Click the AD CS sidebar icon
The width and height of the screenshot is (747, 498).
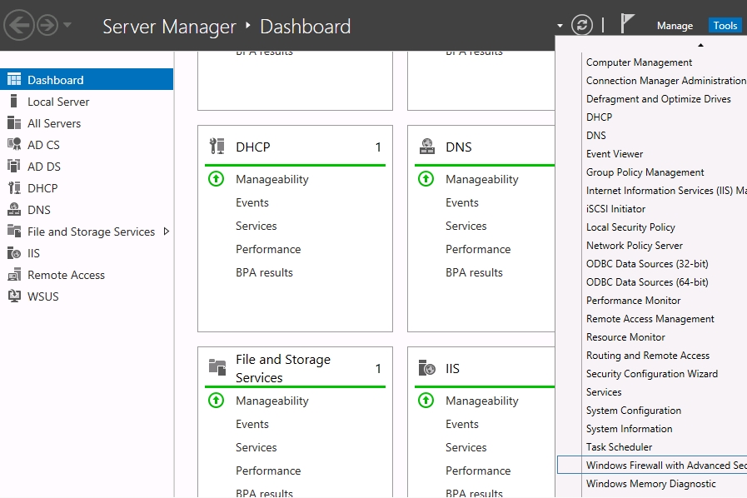coord(13,145)
